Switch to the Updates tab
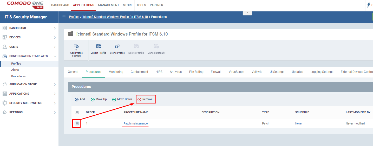 point(297,72)
